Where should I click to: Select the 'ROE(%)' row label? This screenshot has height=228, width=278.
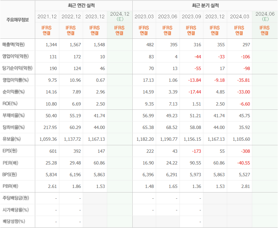[10, 104]
